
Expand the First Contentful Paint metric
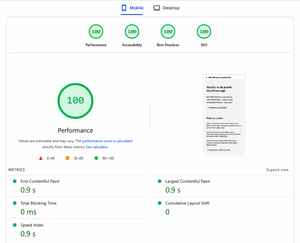[40, 181]
